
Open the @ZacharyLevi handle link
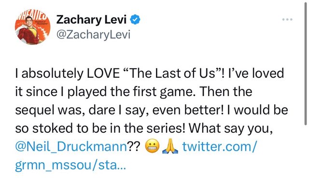[x=93, y=35]
